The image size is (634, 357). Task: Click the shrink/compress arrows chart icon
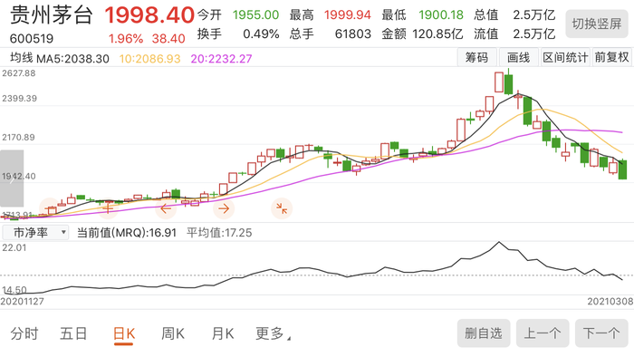click(282, 208)
